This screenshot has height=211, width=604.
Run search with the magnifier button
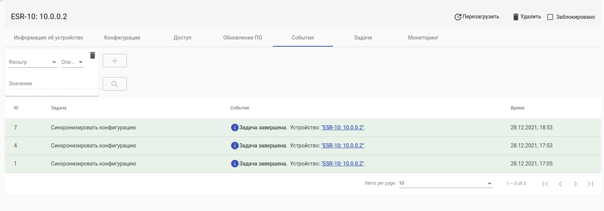pos(115,84)
